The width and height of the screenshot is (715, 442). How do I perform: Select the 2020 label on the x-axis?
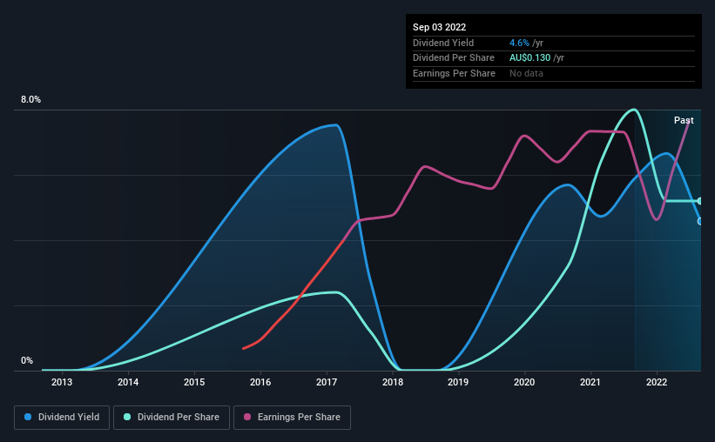pos(524,382)
